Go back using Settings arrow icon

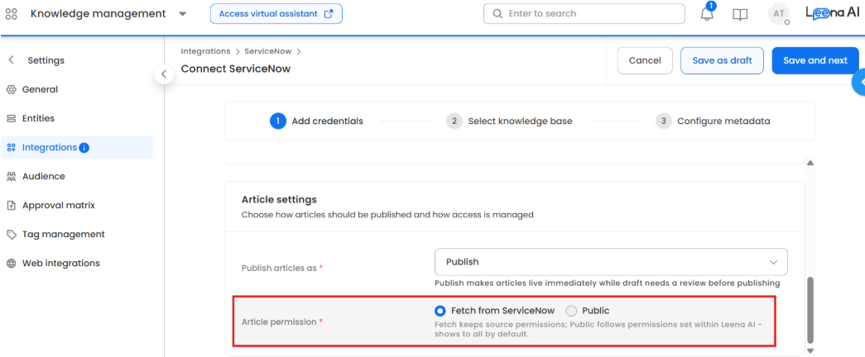(11, 60)
